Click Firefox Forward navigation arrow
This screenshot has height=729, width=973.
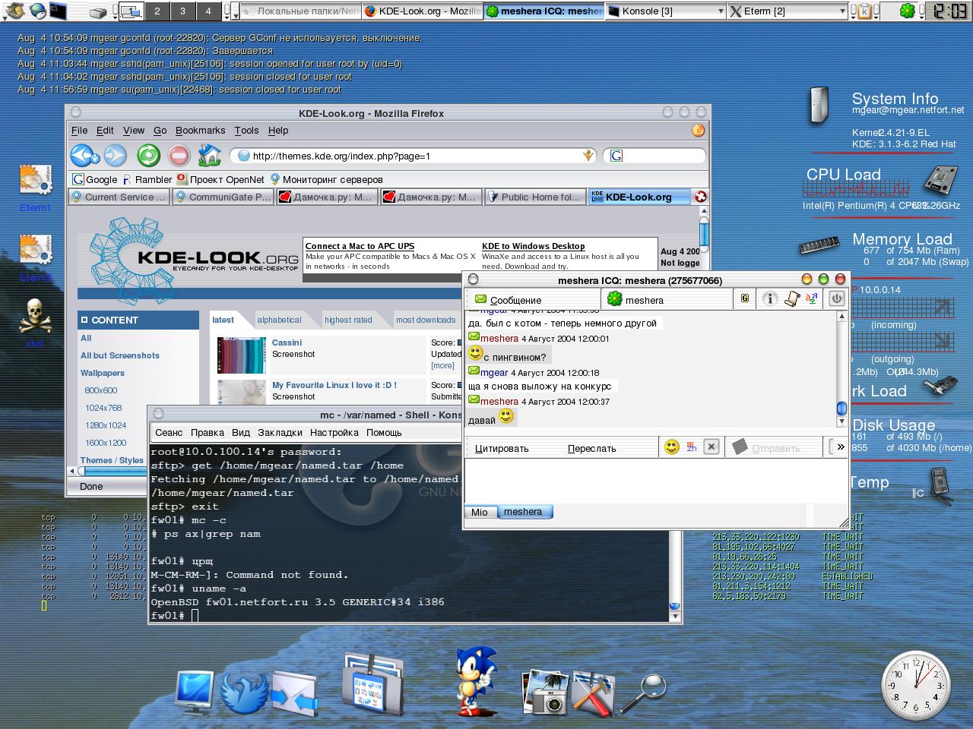coord(116,156)
